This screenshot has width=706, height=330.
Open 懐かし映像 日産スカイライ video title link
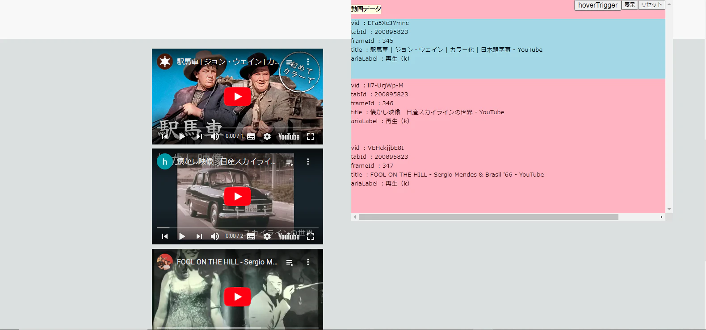click(226, 161)
